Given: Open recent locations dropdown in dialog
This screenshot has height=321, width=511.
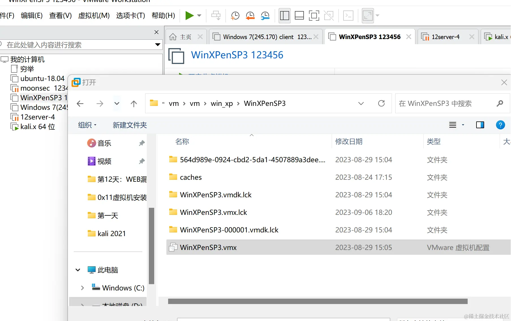Looking at the screenshot, I should (117, 104).
